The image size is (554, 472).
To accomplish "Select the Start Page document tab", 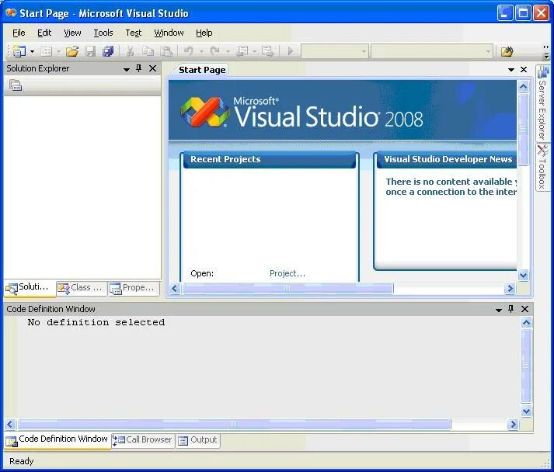I will tap(202, 70).
